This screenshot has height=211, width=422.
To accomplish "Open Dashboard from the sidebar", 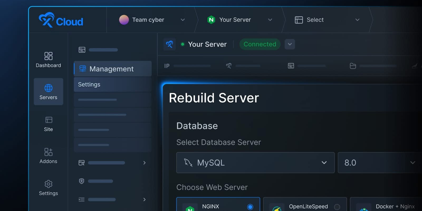I will [x=48, y=60].
